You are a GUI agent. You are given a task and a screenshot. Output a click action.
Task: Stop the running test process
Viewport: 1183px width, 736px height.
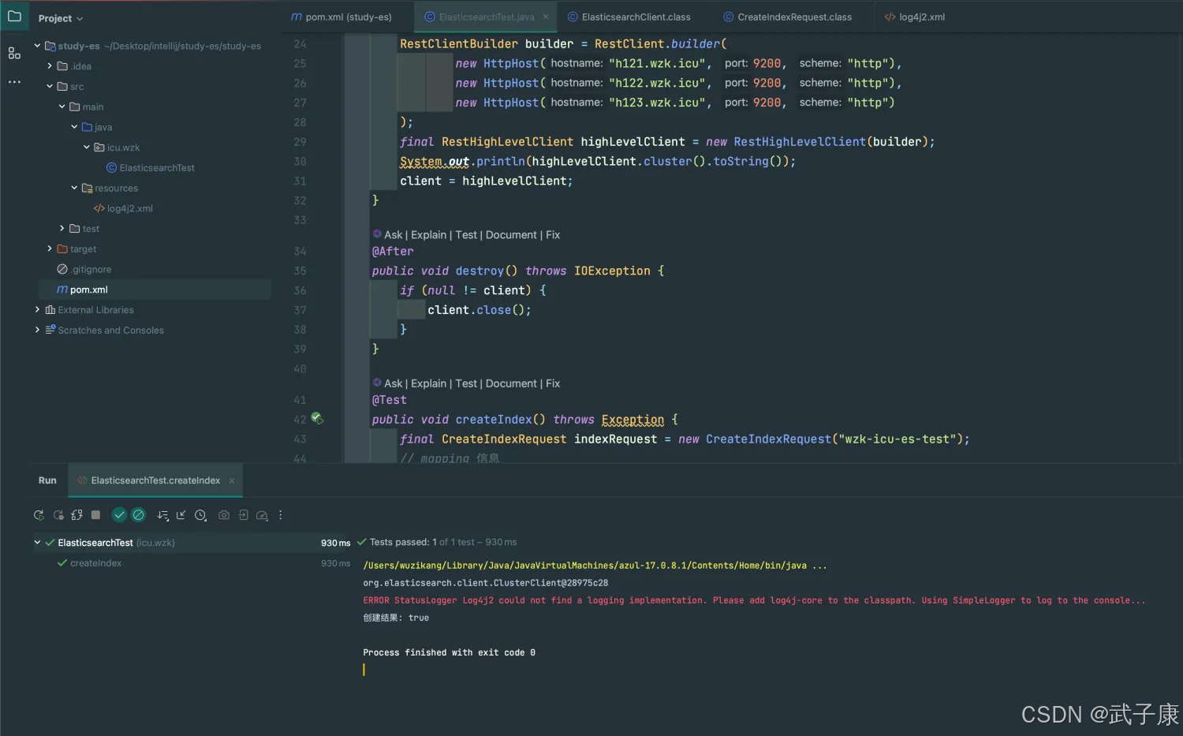click(95, 515)
